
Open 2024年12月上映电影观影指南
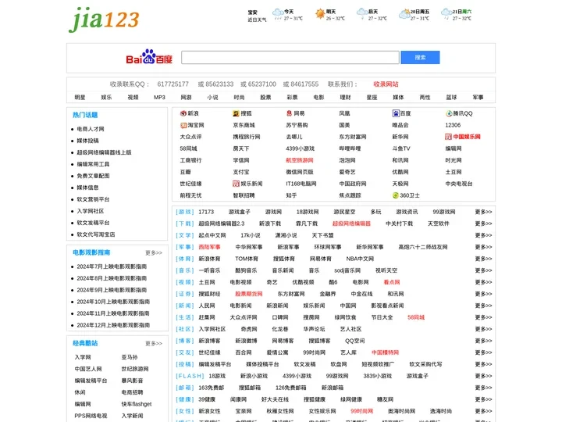pyautogui.click(x=113, y=325)
